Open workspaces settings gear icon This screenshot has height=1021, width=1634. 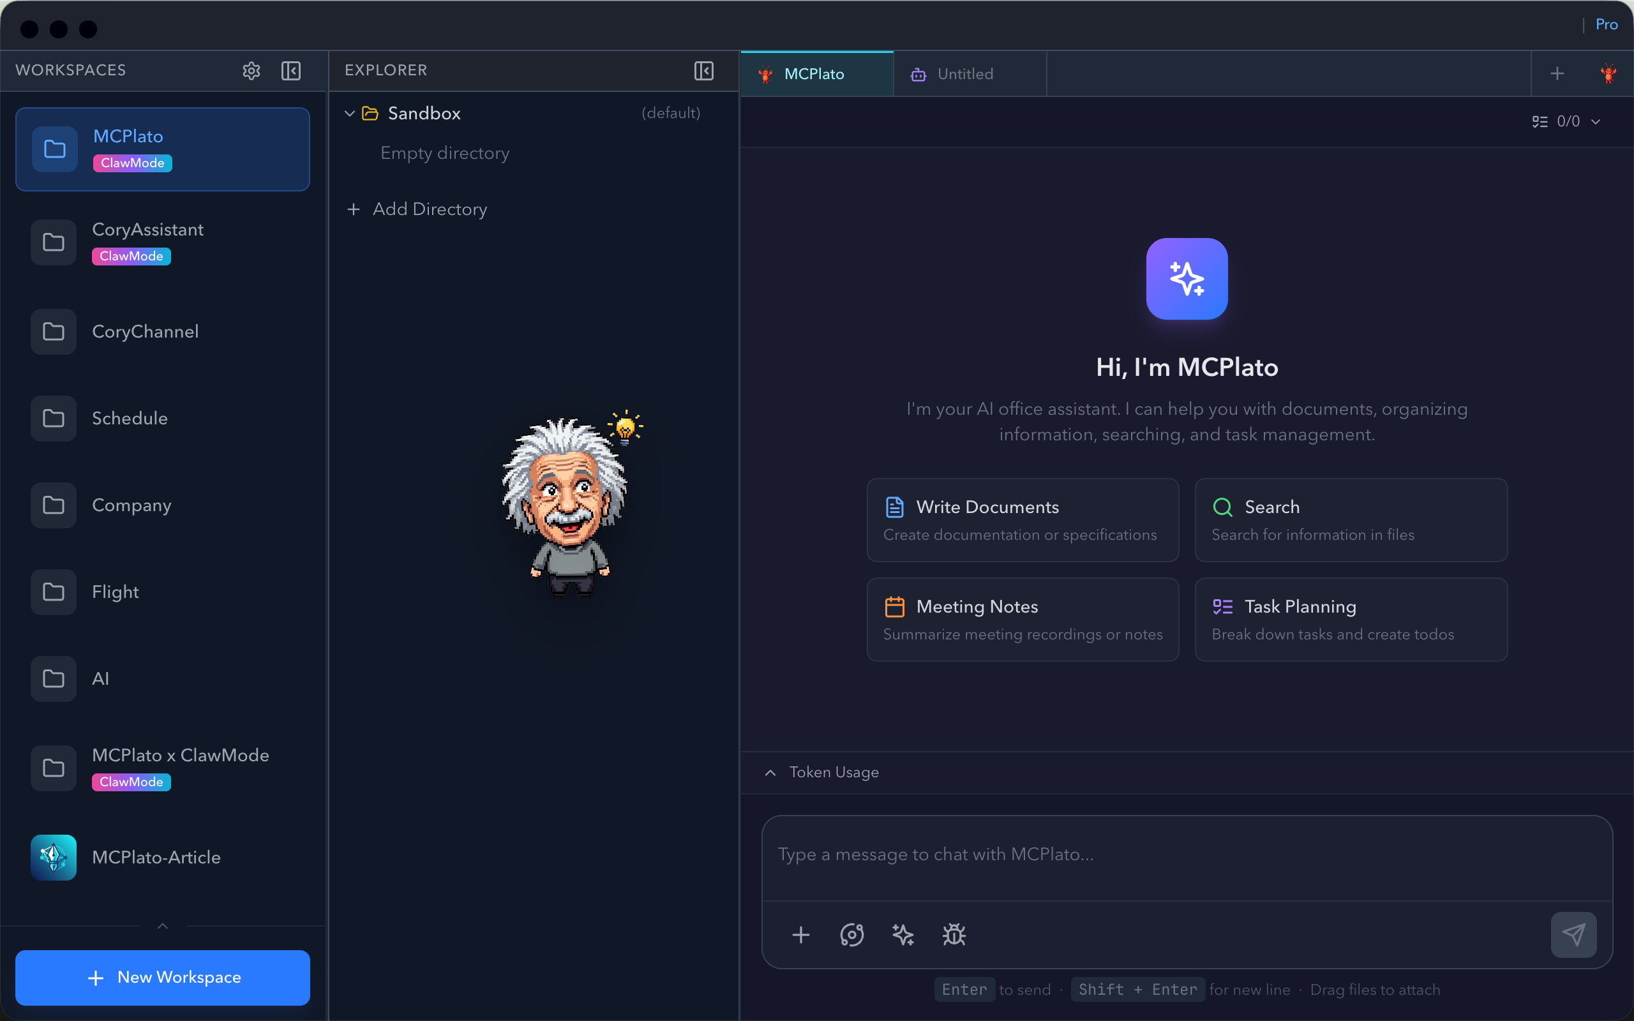pyautogui.click(x=251, y=70)
